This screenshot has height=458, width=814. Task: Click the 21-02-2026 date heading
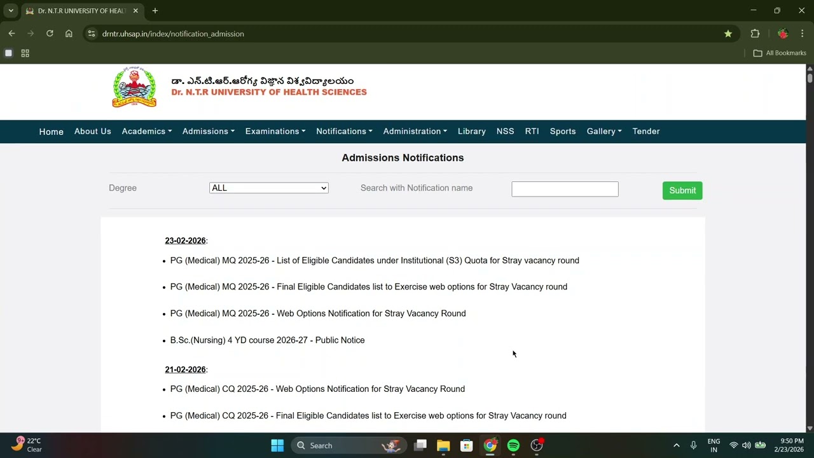(185, 370)
